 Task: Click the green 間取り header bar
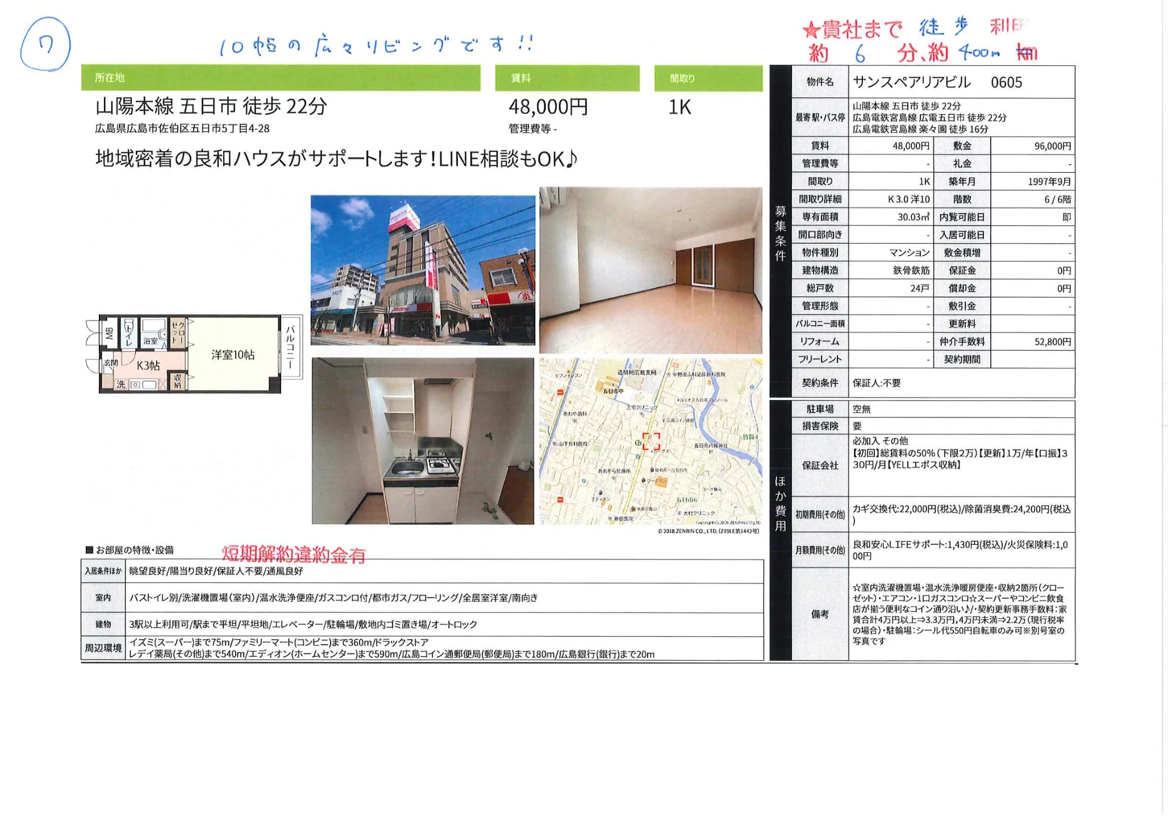point(708,78)
